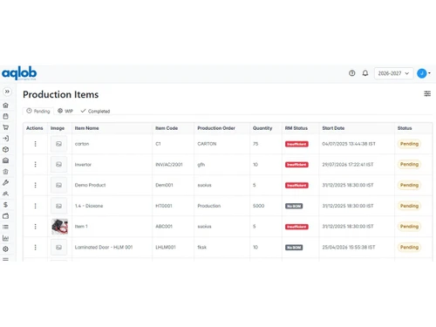
Task: Click the carton image placeholder
Action: pyautogui.click(x=58, y=144)
